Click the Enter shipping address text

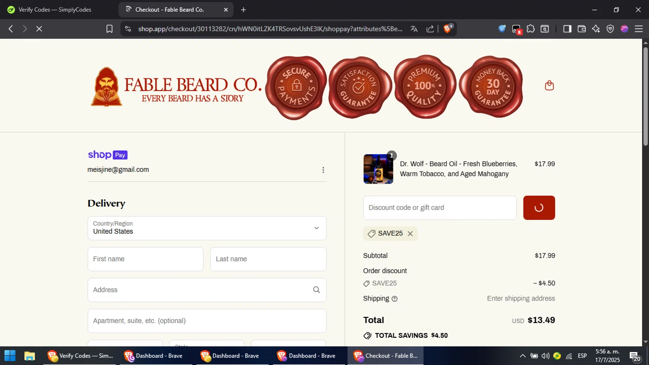click(521, 298)
